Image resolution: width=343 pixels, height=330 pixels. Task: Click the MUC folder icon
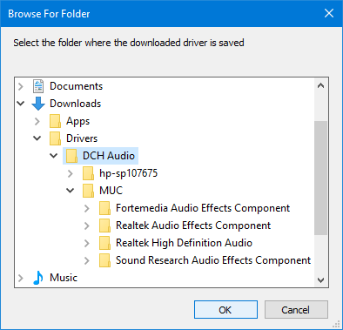click(88, 191)
